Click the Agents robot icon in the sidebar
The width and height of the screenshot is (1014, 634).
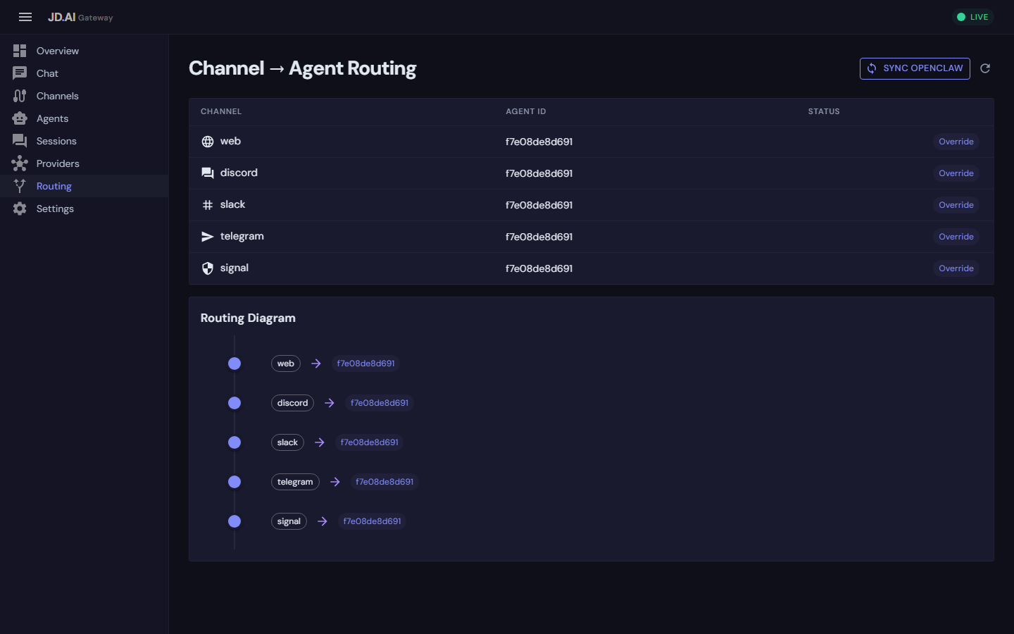click(20, 118)
